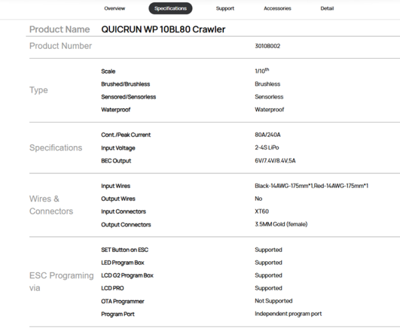Click the Type section heading
This screenshot has width=400, height=328.
[x=39, y=90]
